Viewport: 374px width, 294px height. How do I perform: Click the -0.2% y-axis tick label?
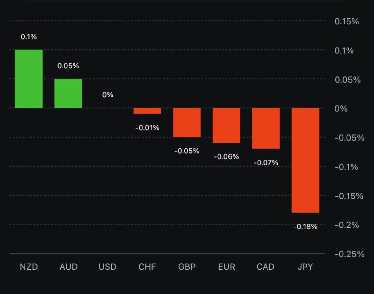click(x=347, y=225)
